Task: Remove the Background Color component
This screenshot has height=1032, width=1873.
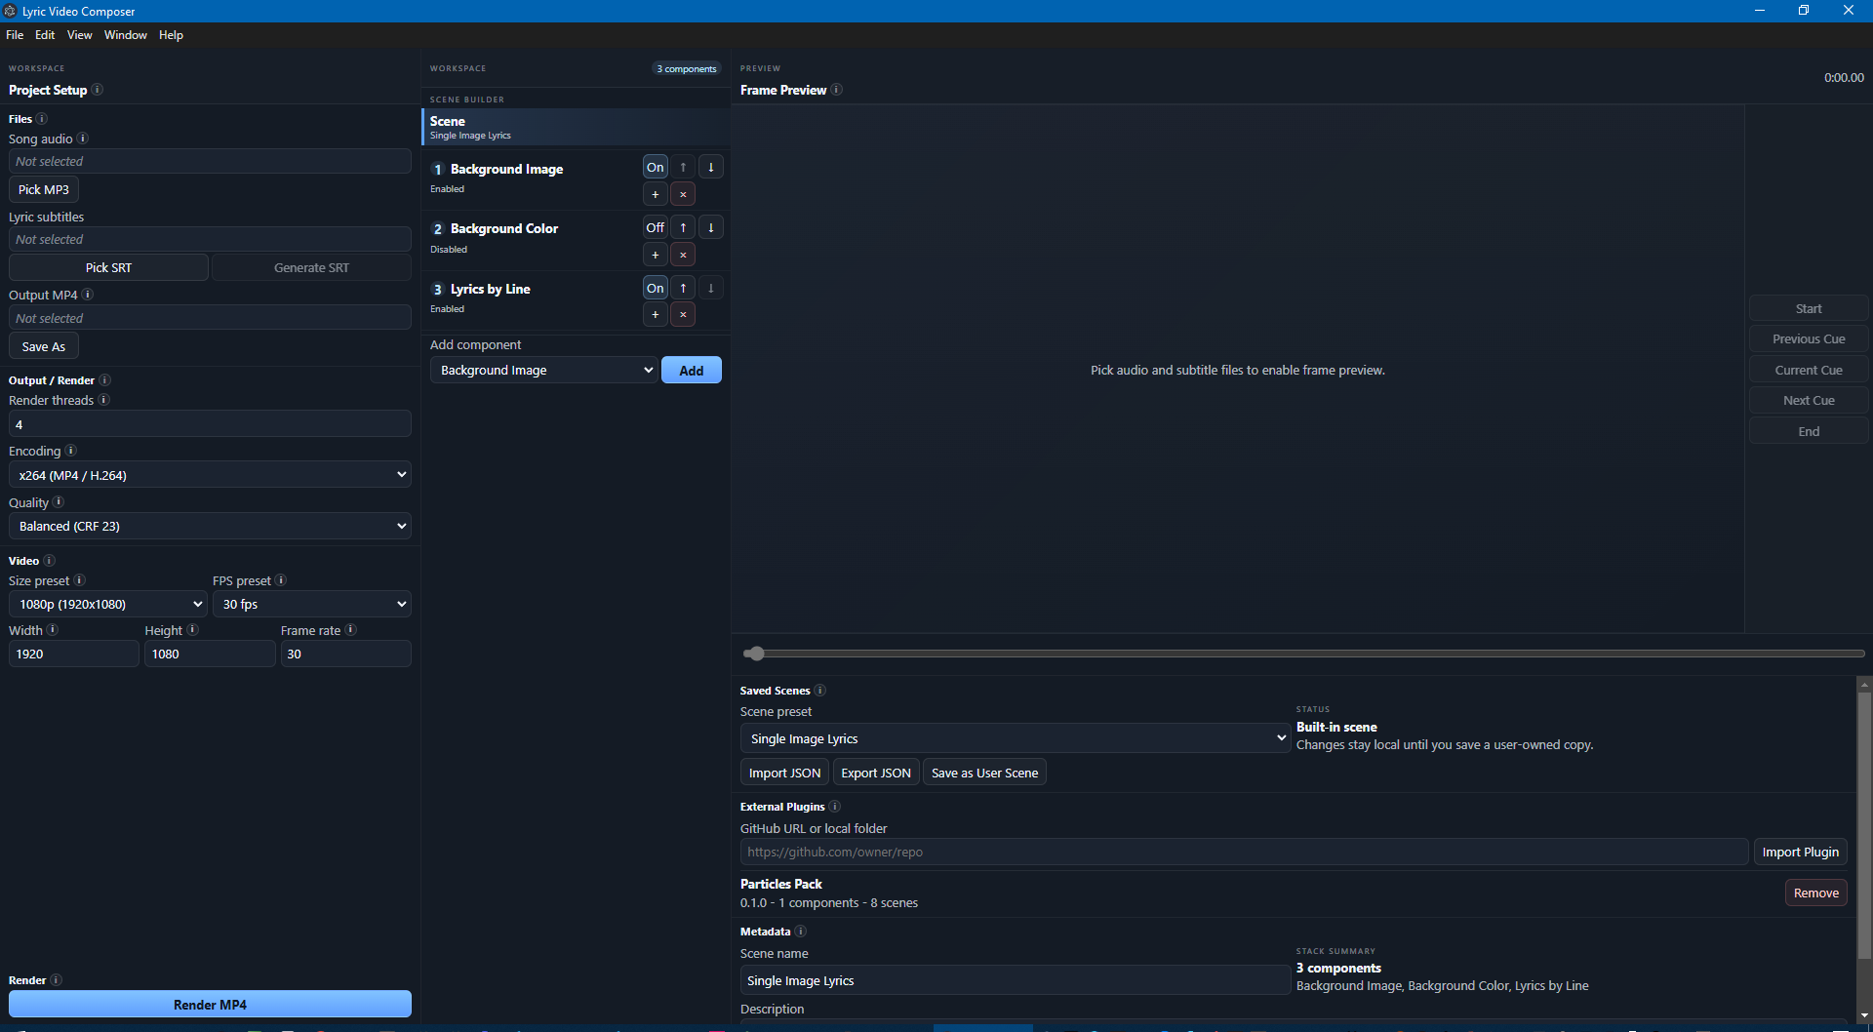Action: tap(683, 255)
